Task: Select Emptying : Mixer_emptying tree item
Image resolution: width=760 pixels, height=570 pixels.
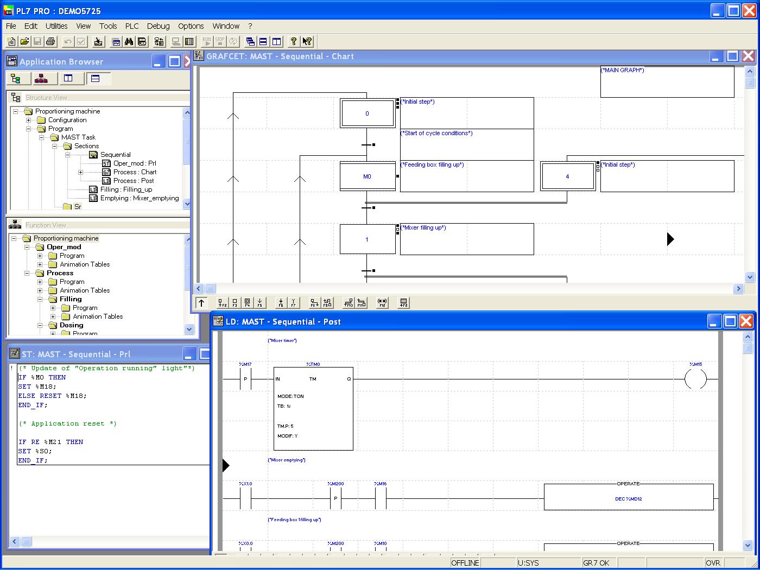Action: click(x=140, y=198)
